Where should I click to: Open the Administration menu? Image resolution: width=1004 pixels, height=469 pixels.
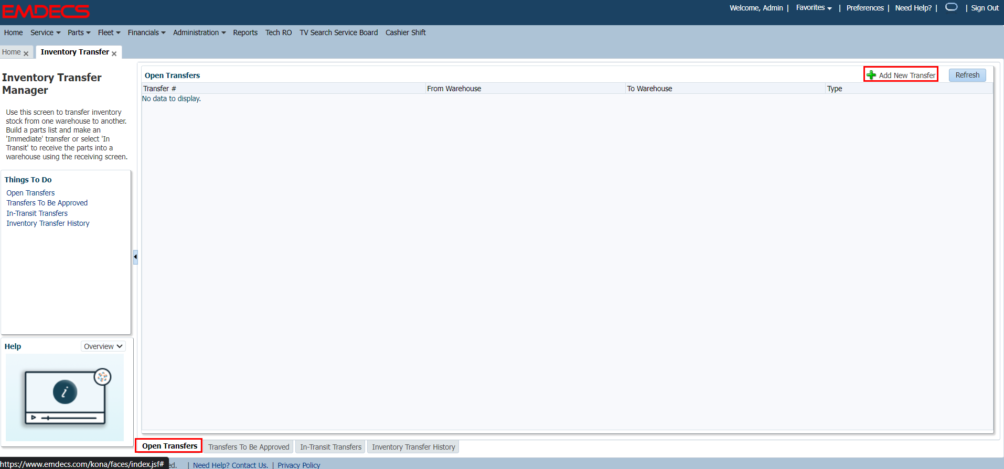pyautogui.click(x=199, y=32)
